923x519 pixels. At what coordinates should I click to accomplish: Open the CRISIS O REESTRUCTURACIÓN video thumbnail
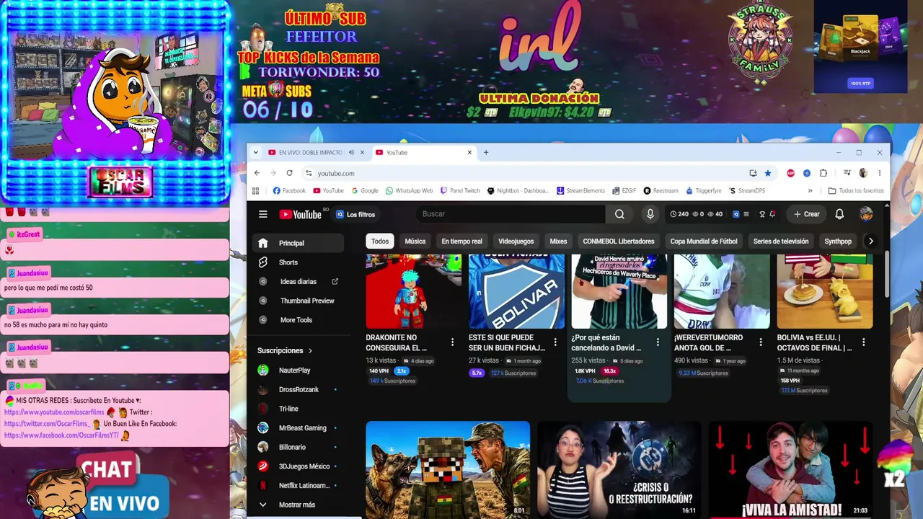click(x=619, y=470)
